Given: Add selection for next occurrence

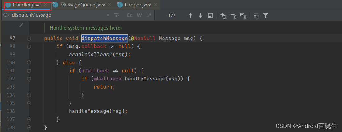Looking at the screenshot, I should point(223,15).
